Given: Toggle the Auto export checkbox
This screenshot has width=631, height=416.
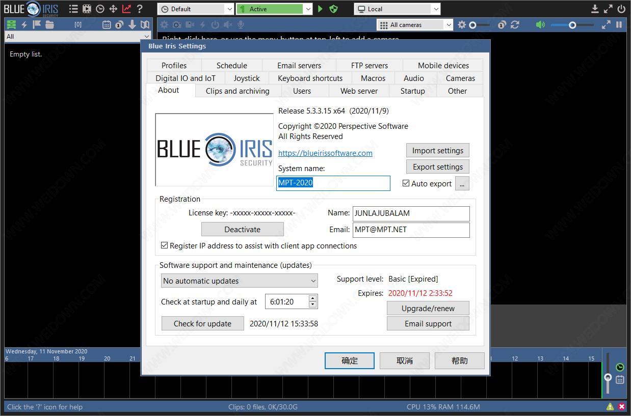Looking at the screenshot, I should click(406, 183).
